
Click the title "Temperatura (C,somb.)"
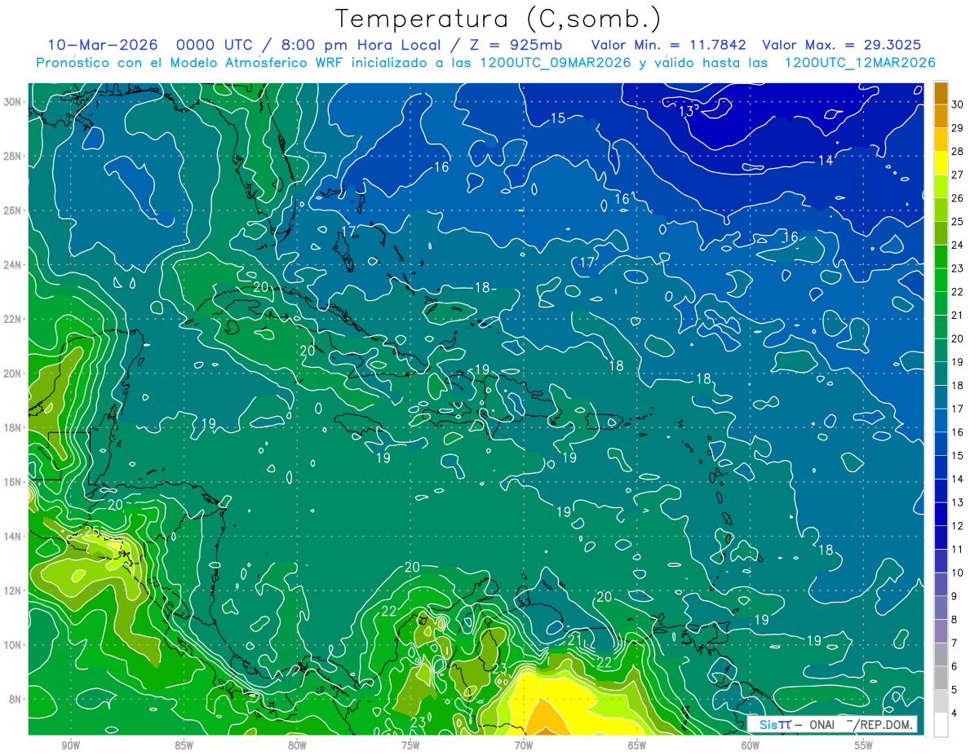(498, 19)
